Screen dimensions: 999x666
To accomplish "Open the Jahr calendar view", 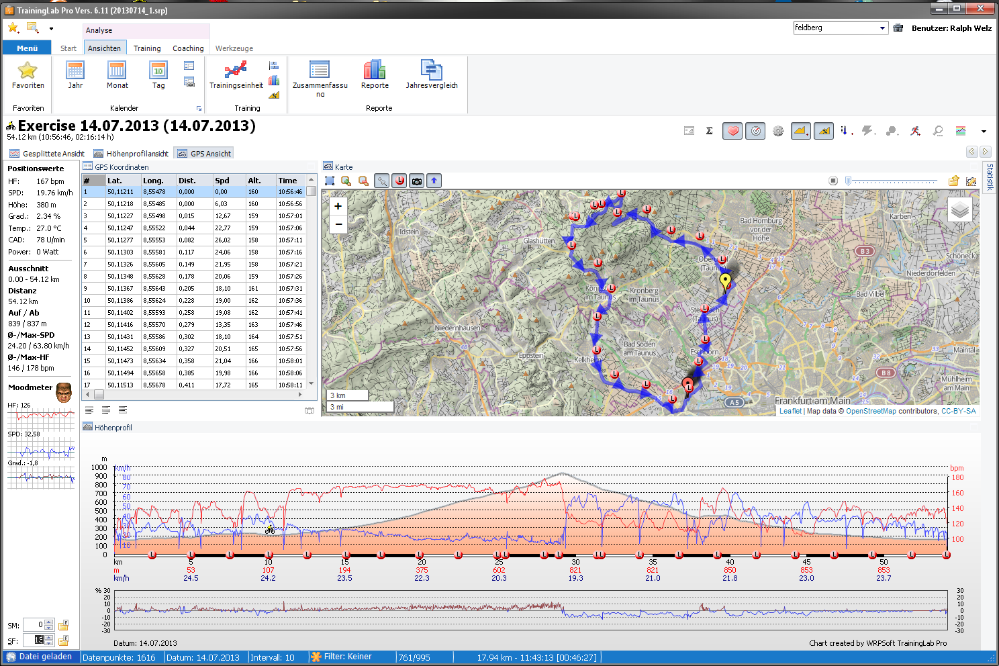I will 75,75.
